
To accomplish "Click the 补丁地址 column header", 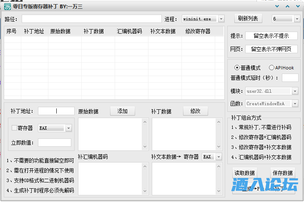I will pyautogui.click(x=34, y=31).
